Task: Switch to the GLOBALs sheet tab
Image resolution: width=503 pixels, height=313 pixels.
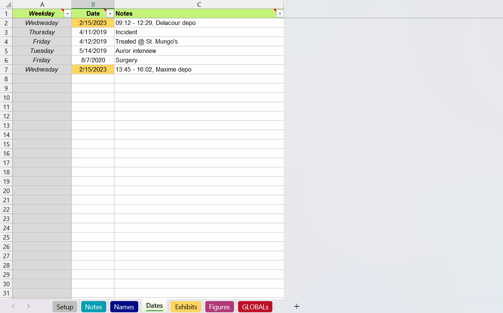Action: (255, 307)
